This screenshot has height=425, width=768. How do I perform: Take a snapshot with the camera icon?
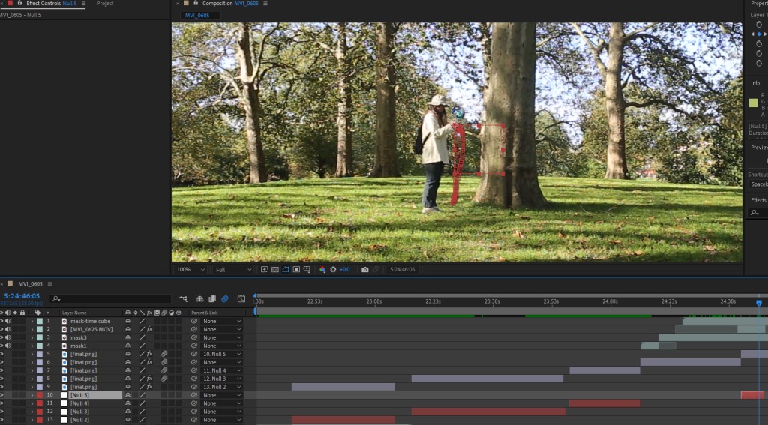click(x=365, y=269)
